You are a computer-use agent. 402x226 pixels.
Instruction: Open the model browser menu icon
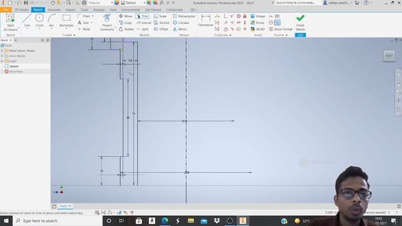point(48,40)
